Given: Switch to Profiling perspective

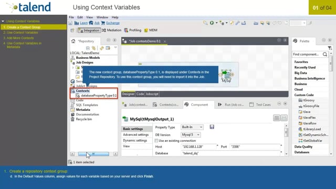Looking at the screenshot, I should pyautogui.click(x=133, y=30).
